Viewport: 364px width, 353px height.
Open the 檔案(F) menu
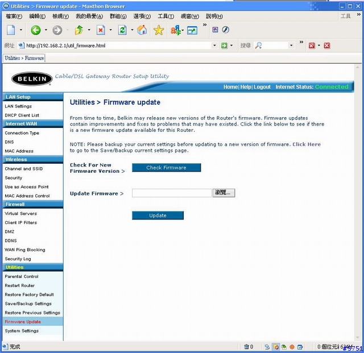[14, 16]
